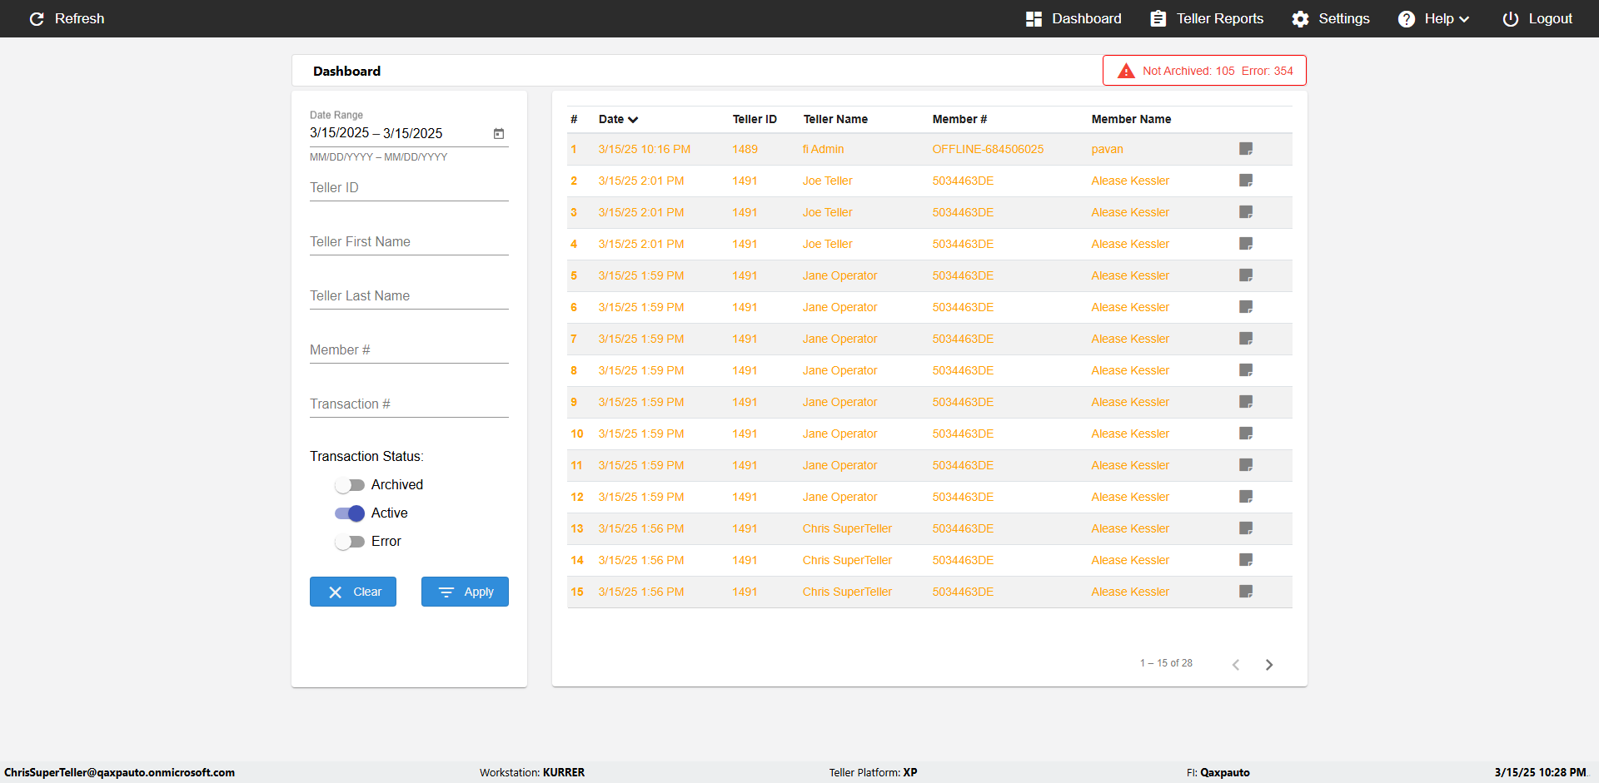The height and width of the screenshot is (783, 1599).
Task: Open the calendar date range picker icon
Action: pyautogui.click(x=499, y=133)
